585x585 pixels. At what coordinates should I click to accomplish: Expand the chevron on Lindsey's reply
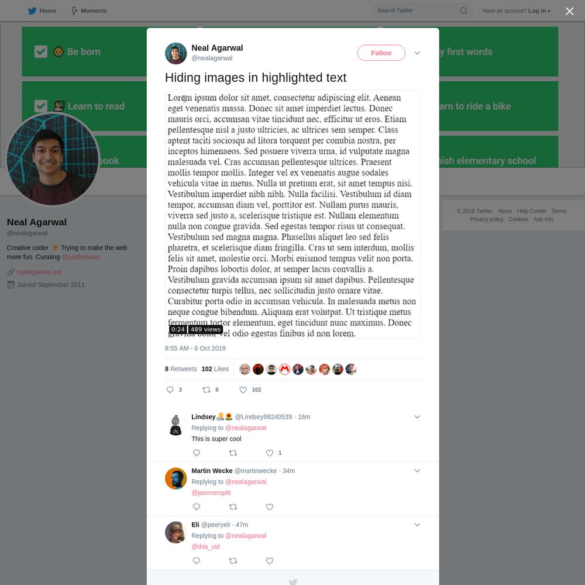coord(417,417)
